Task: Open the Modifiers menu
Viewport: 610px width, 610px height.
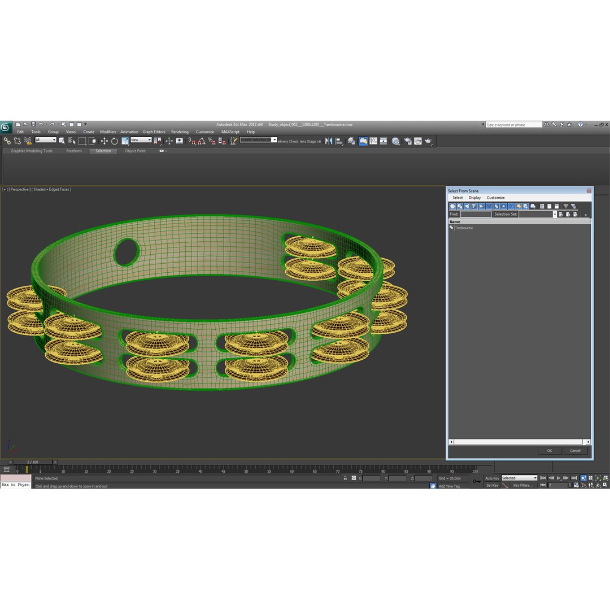Action: (108, 132)
